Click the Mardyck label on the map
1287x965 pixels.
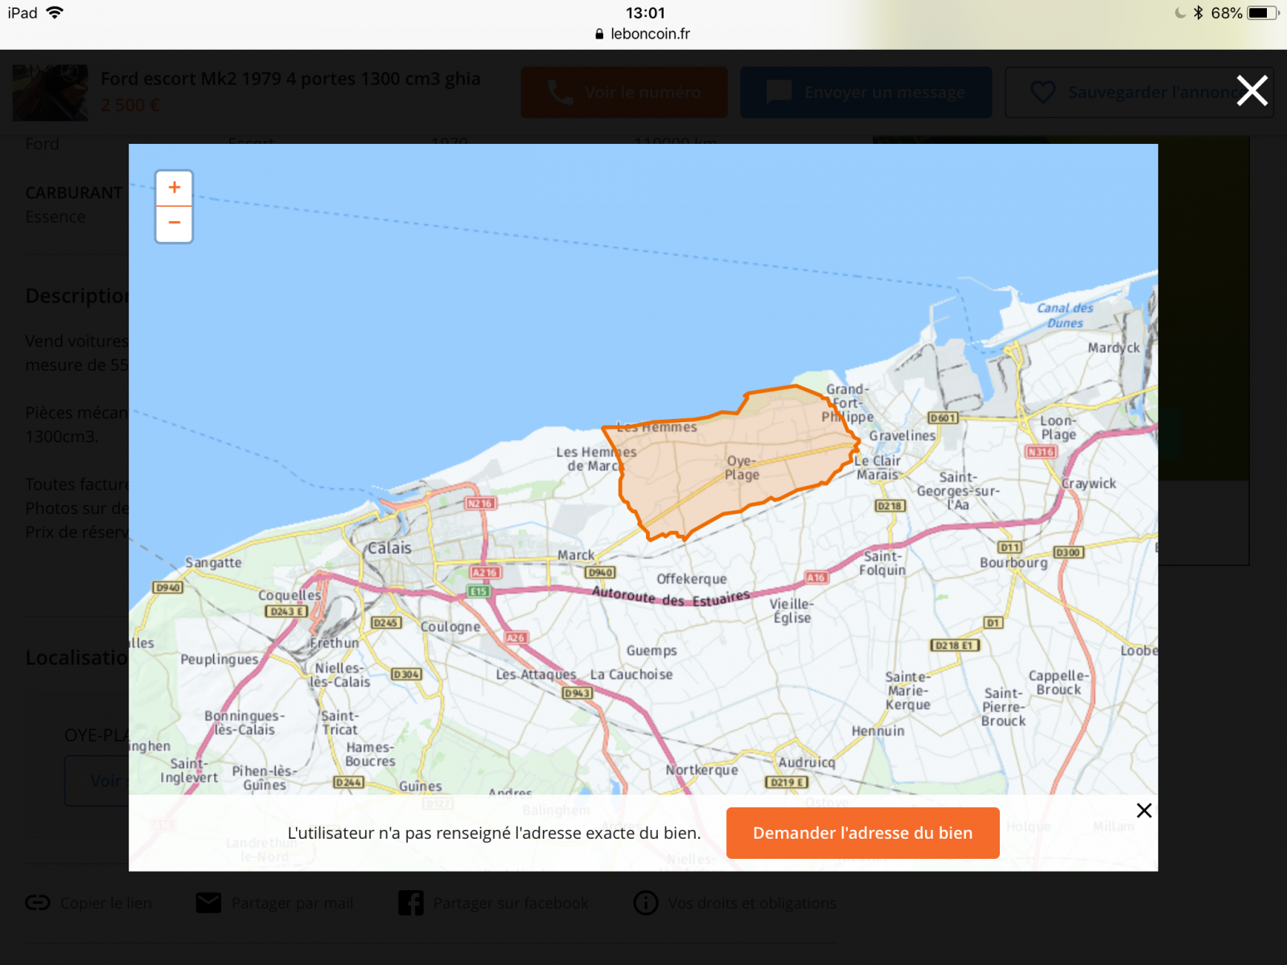pyautogui.click(x=1114, y=347)
